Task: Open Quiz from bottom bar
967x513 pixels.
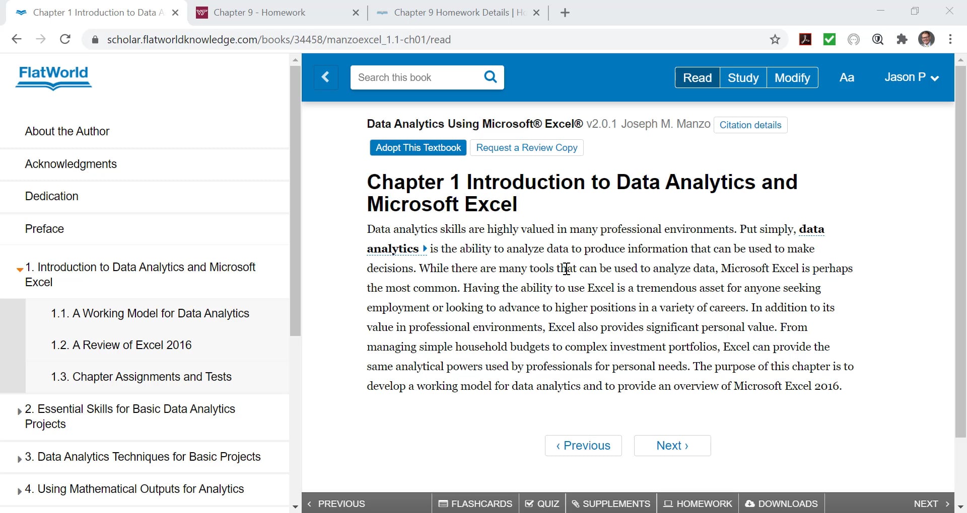Action: 542,503
